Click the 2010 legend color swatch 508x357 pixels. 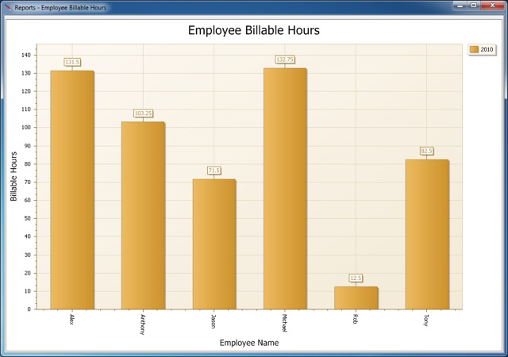pos(474,49)
